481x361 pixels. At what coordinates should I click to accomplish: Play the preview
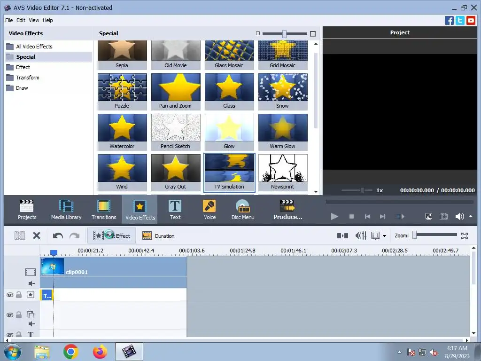[x=334, y=216]
